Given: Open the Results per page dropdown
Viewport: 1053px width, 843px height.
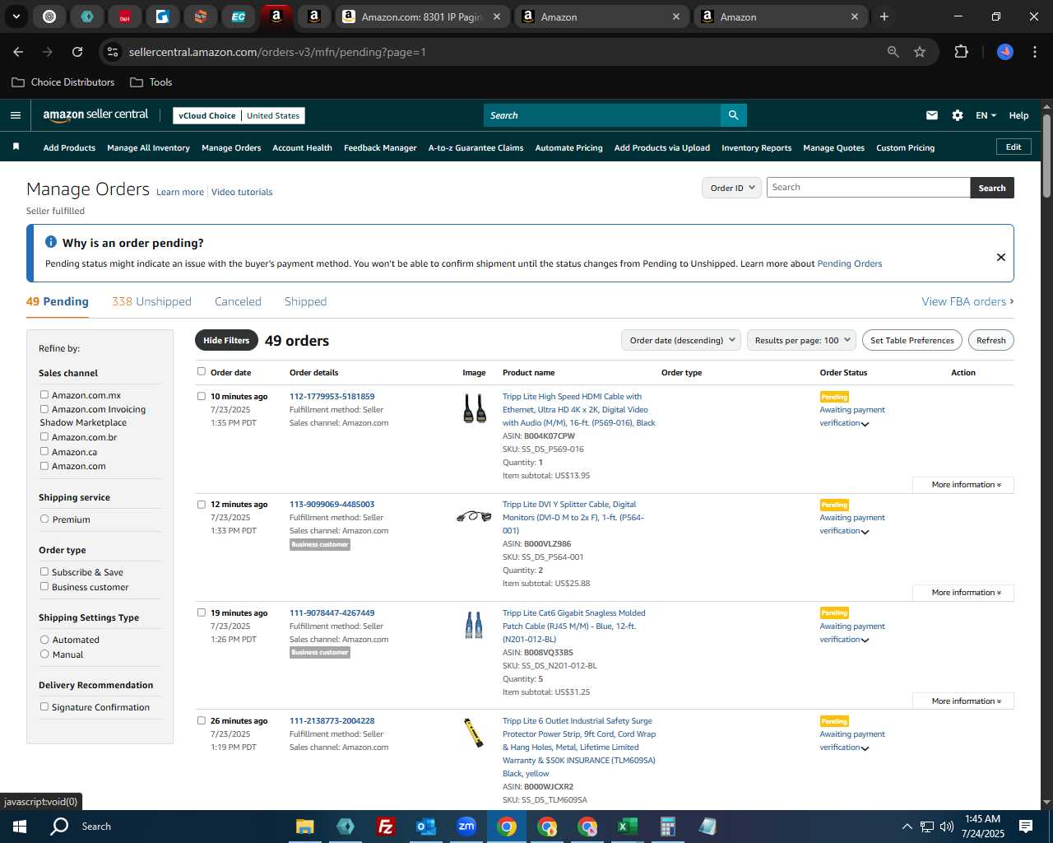Looking at the screenshot, I should click(802, 340).
